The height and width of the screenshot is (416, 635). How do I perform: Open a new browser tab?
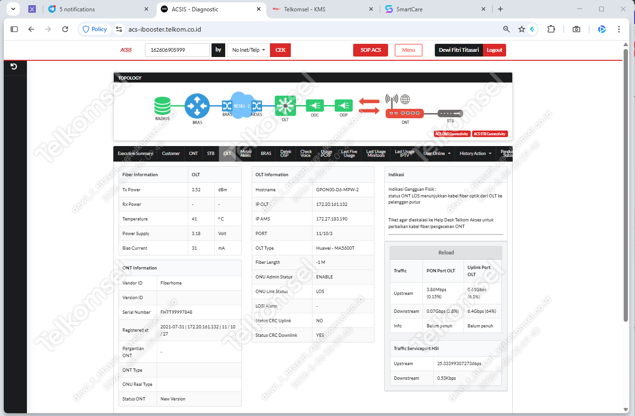(x=500, y=9)
